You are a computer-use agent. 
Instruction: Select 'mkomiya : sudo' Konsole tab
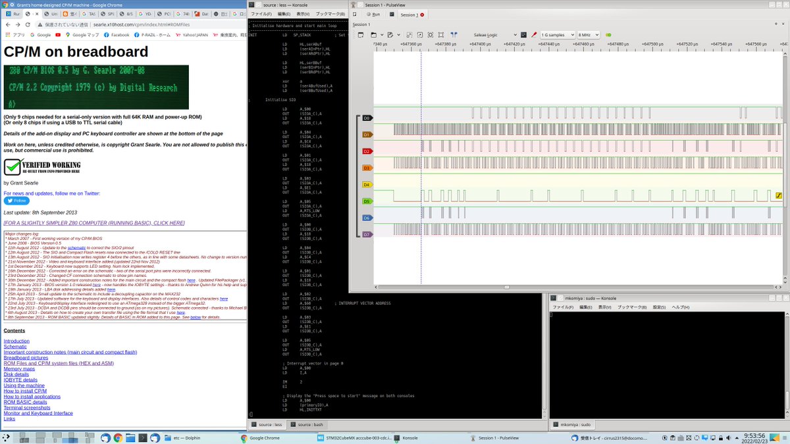[x=571, y=425]
